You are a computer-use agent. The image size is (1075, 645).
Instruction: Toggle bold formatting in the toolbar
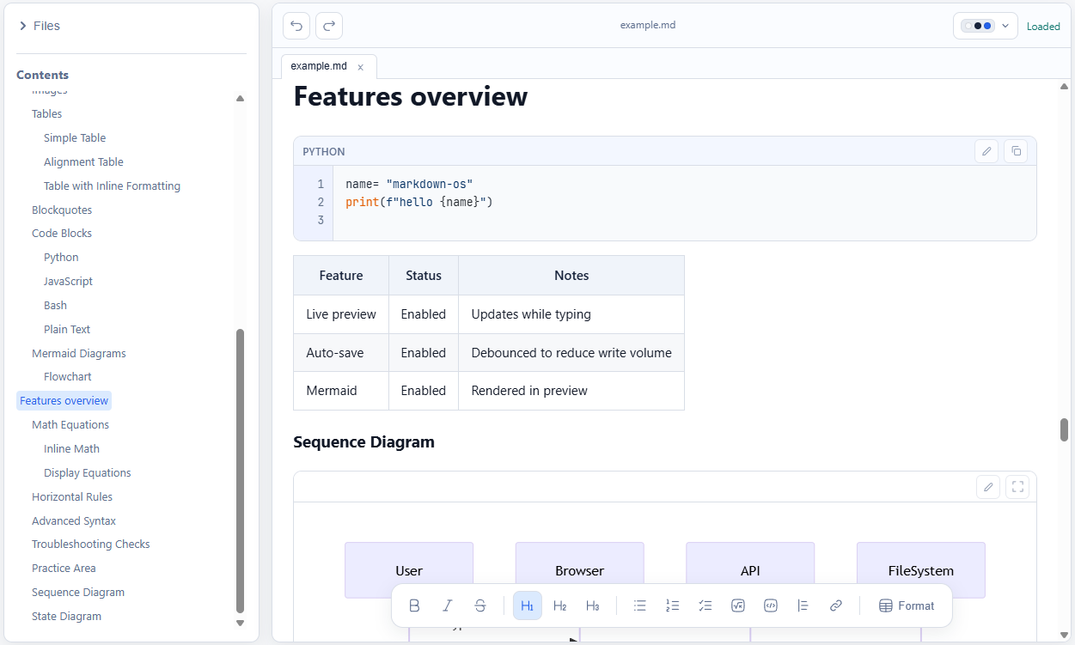[414, 605]
